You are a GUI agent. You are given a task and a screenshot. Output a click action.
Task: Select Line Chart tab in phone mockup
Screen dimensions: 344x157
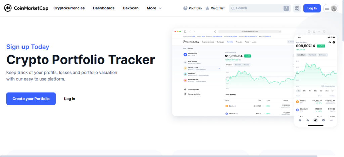click(301, 55)
